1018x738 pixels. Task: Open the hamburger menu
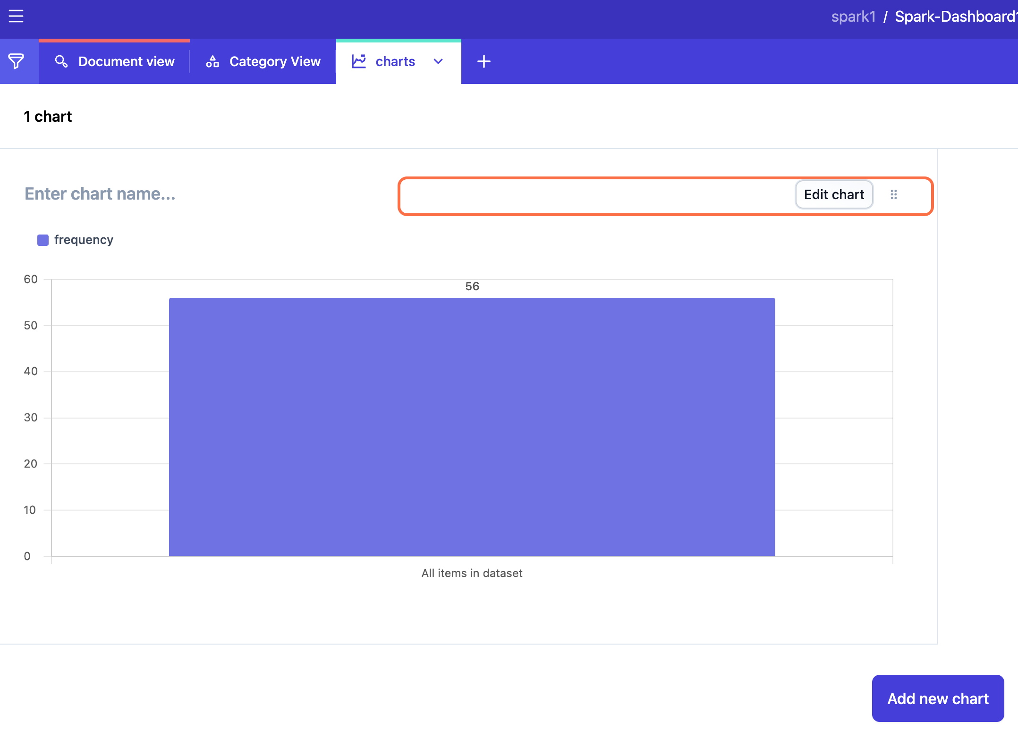(16, 17)
